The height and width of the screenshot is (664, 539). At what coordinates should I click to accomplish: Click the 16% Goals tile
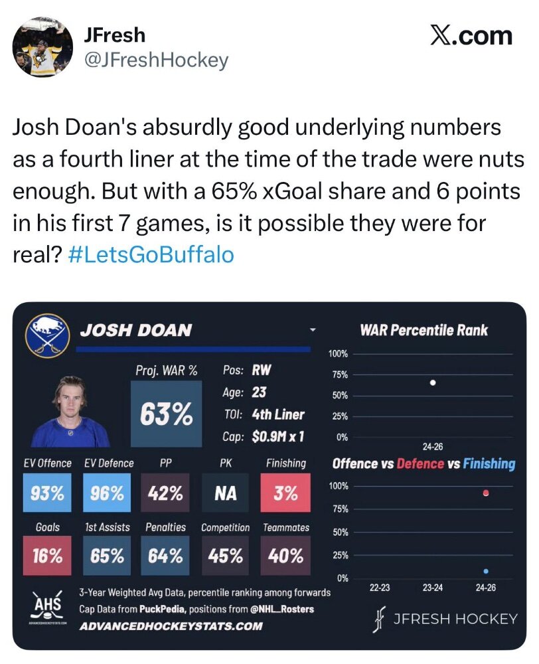coord(47,555)
